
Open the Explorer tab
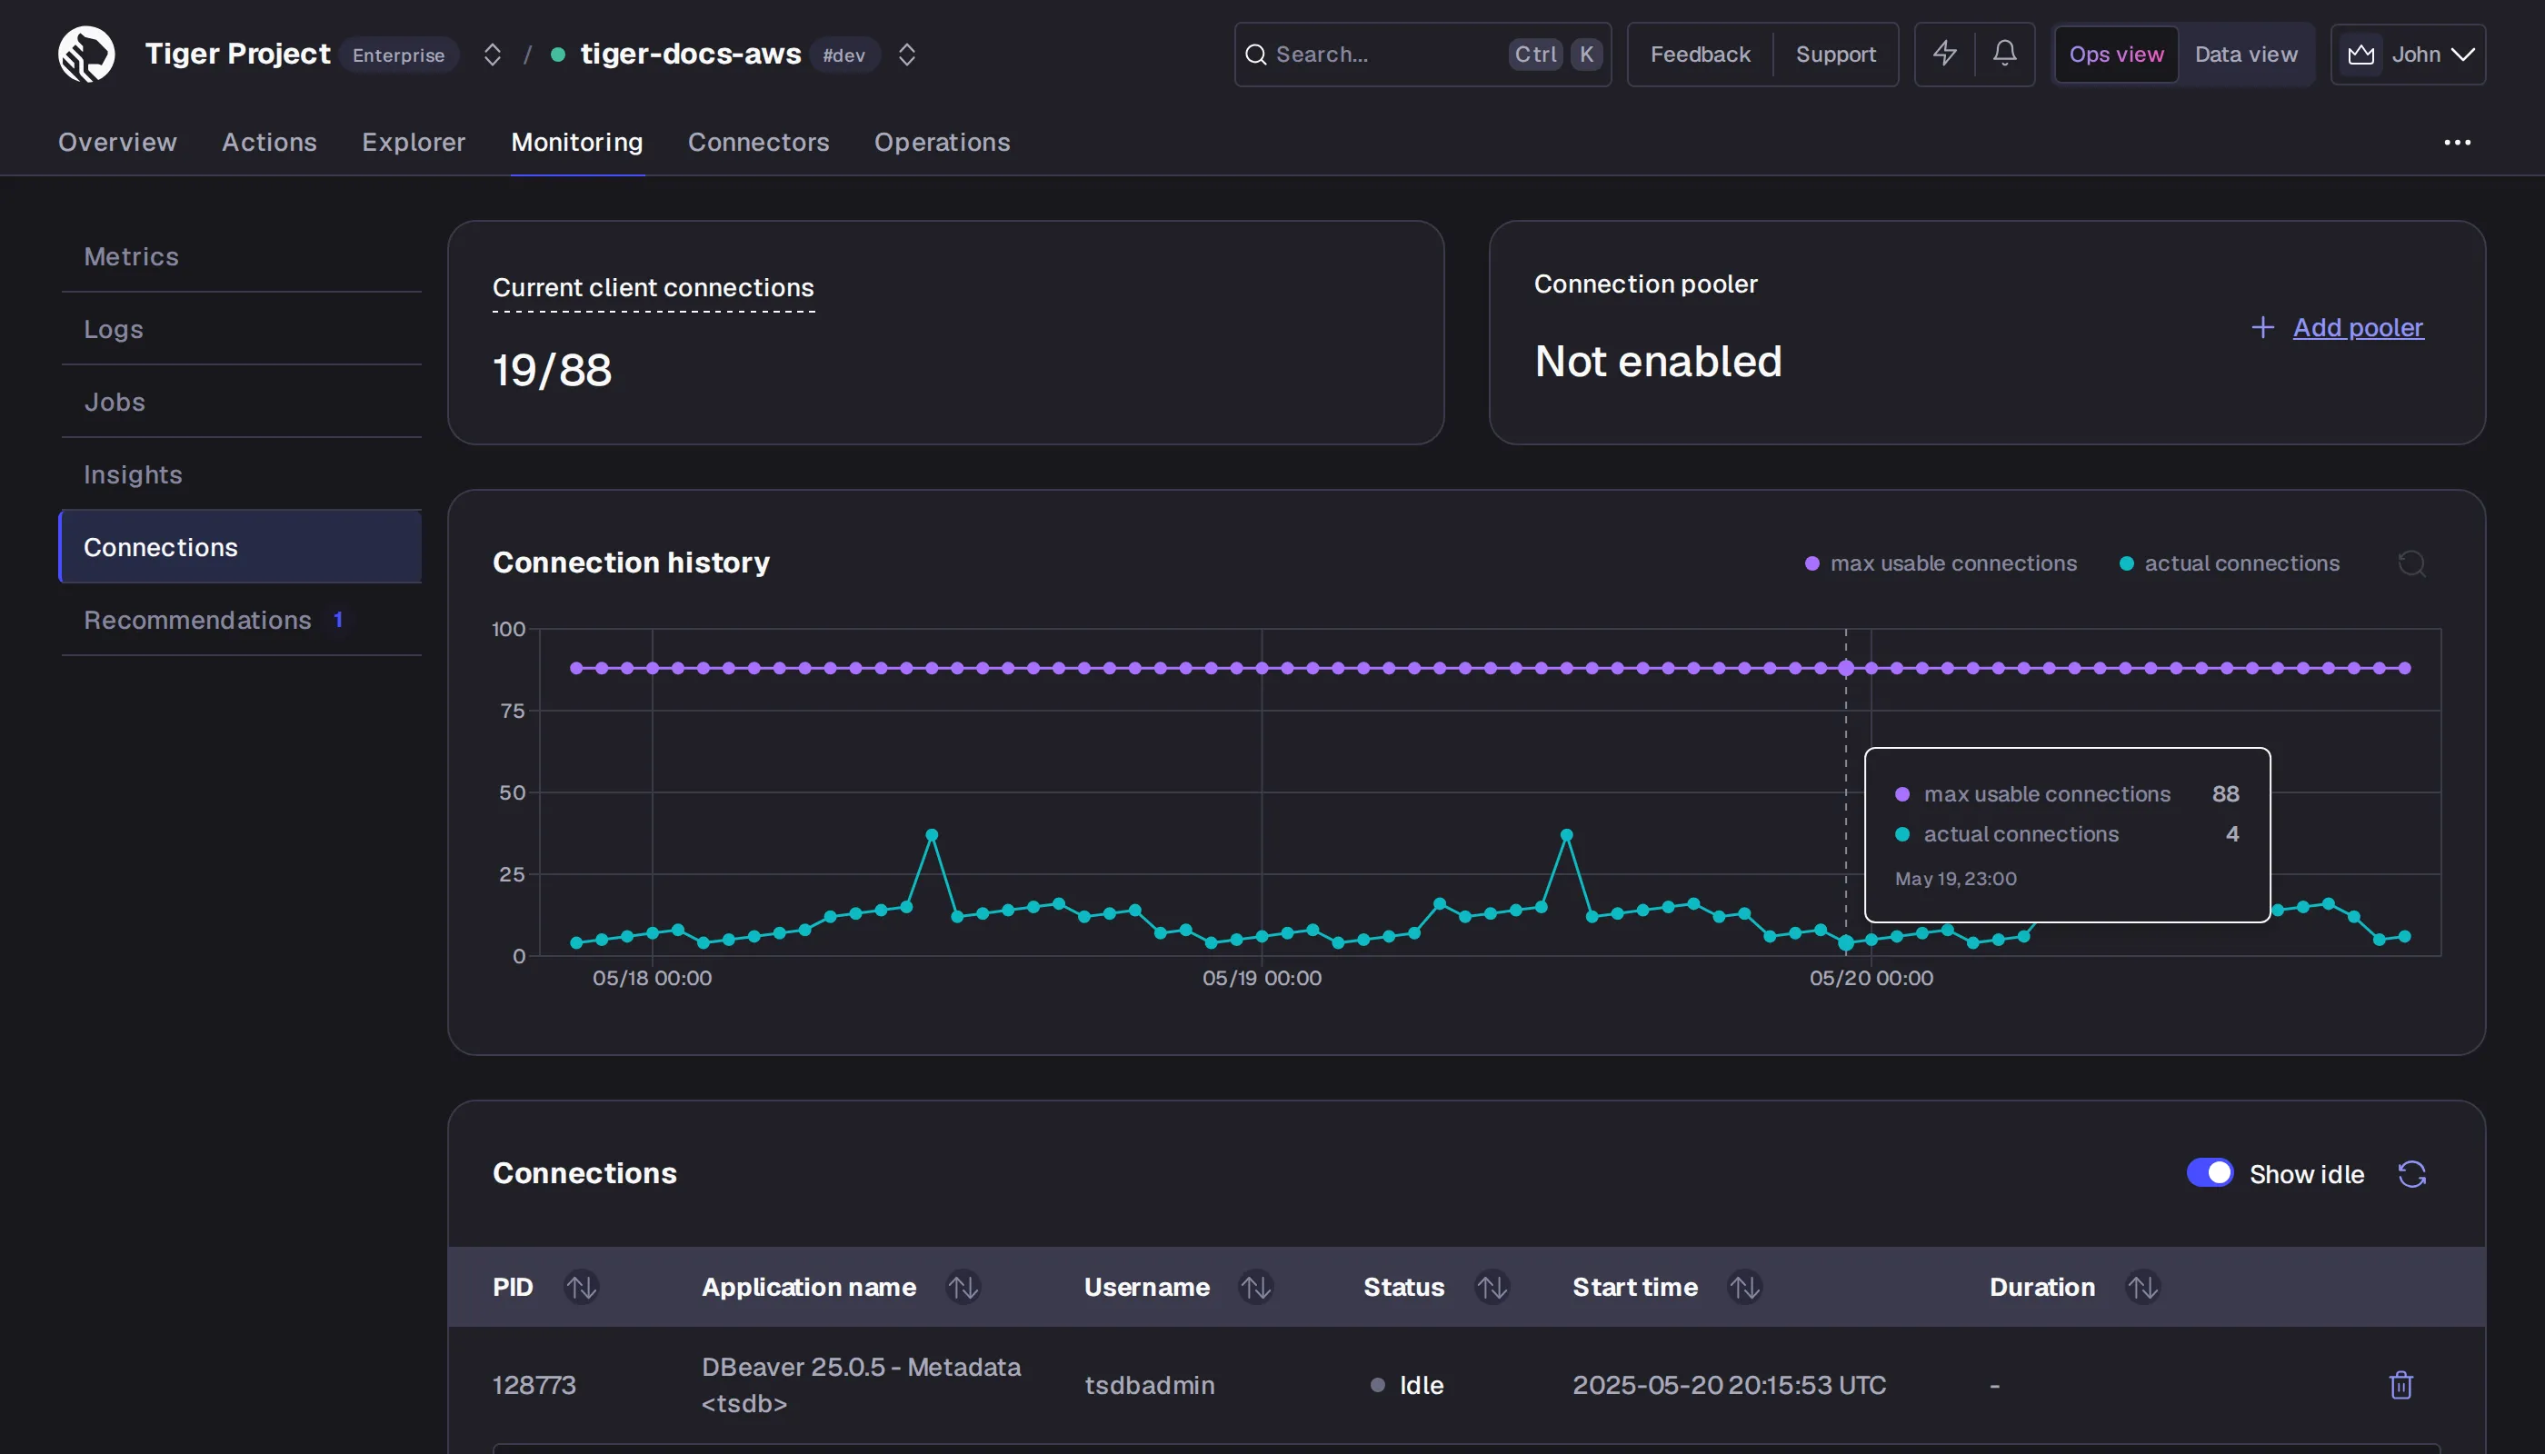(x=414, y=142)
